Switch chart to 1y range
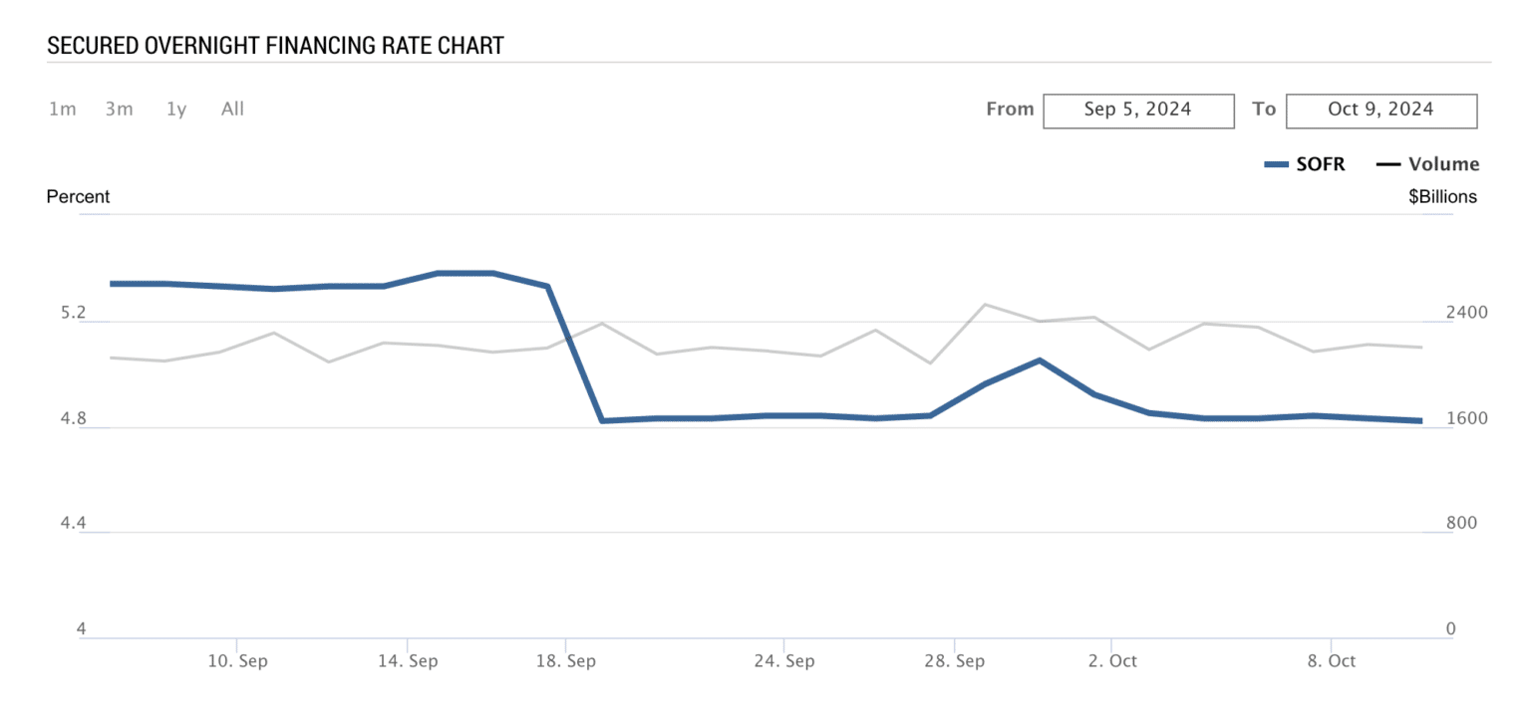 click(176, 110)
